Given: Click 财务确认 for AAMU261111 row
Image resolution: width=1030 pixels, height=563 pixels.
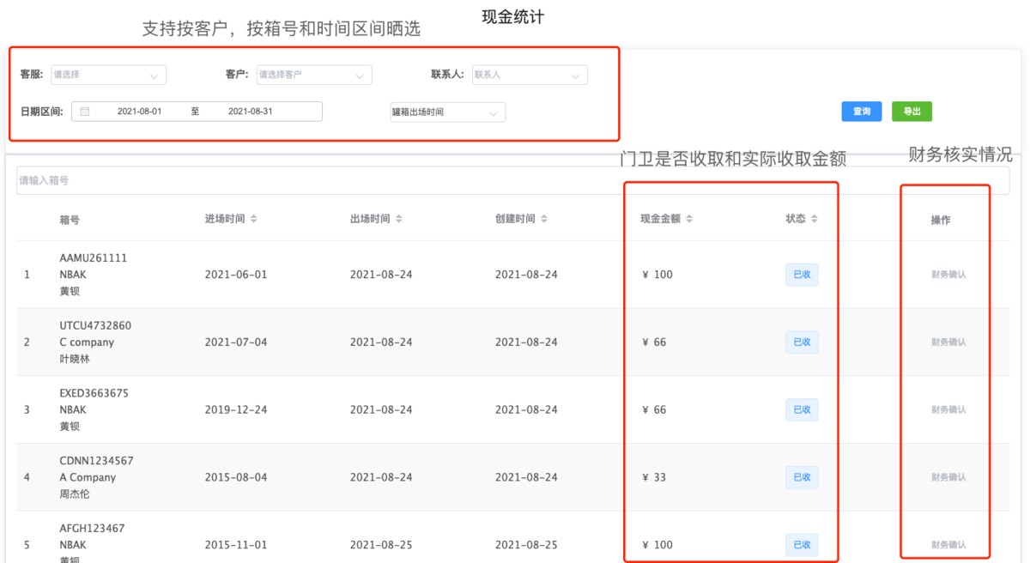Looking at the screenshot, I should coord(948,275).
